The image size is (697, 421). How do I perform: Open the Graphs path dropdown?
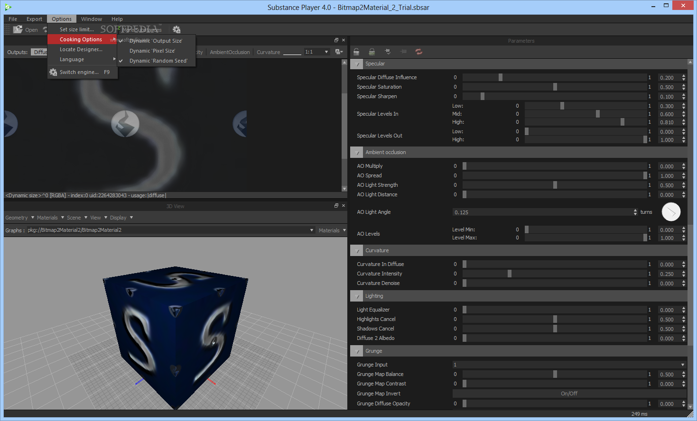click(170, 230)
